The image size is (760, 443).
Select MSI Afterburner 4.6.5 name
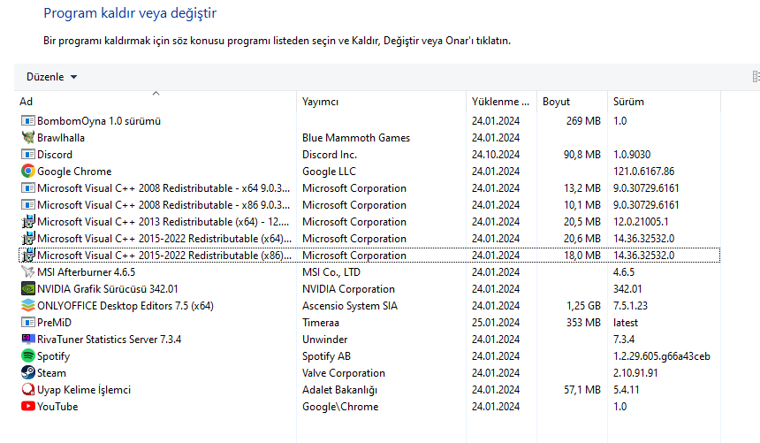(87, 272)
